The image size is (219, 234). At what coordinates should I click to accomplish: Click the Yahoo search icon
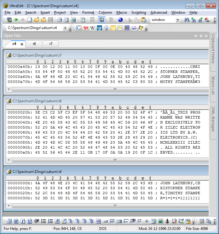86,28
